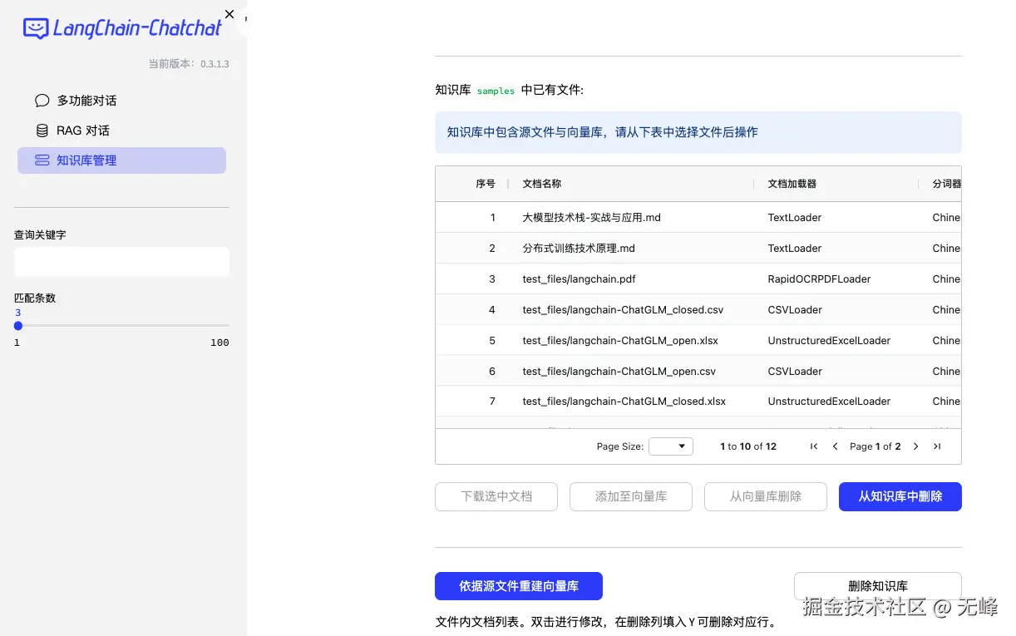This screenshot has height=636, width=1016.
Task: Go to last page of table
Action: coord(937,446)
